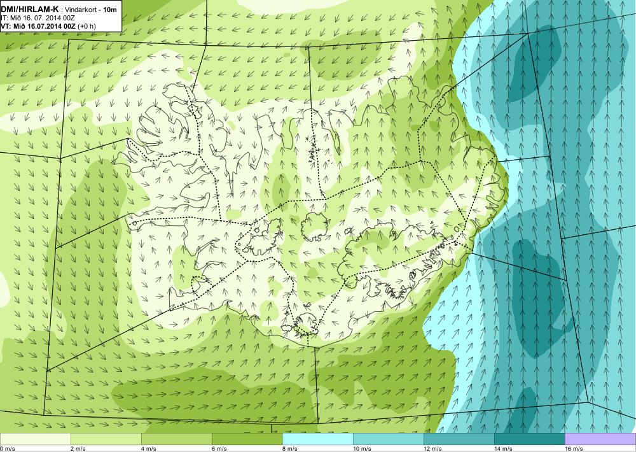Image resolution: width=636 pixels, height=452 pixels.
Task: Click the DMI/HIRLAM-K title text
Action: 30,10
